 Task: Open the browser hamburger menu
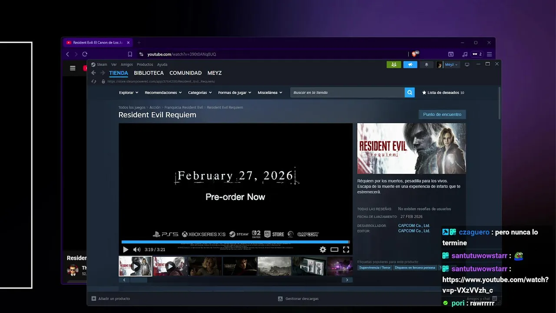click(x=490, y=54)
